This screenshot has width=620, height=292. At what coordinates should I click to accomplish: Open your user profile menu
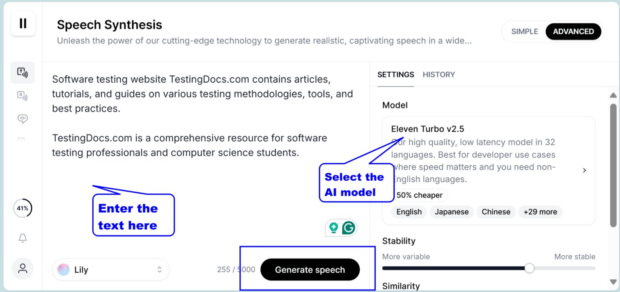tap(23, 268)
